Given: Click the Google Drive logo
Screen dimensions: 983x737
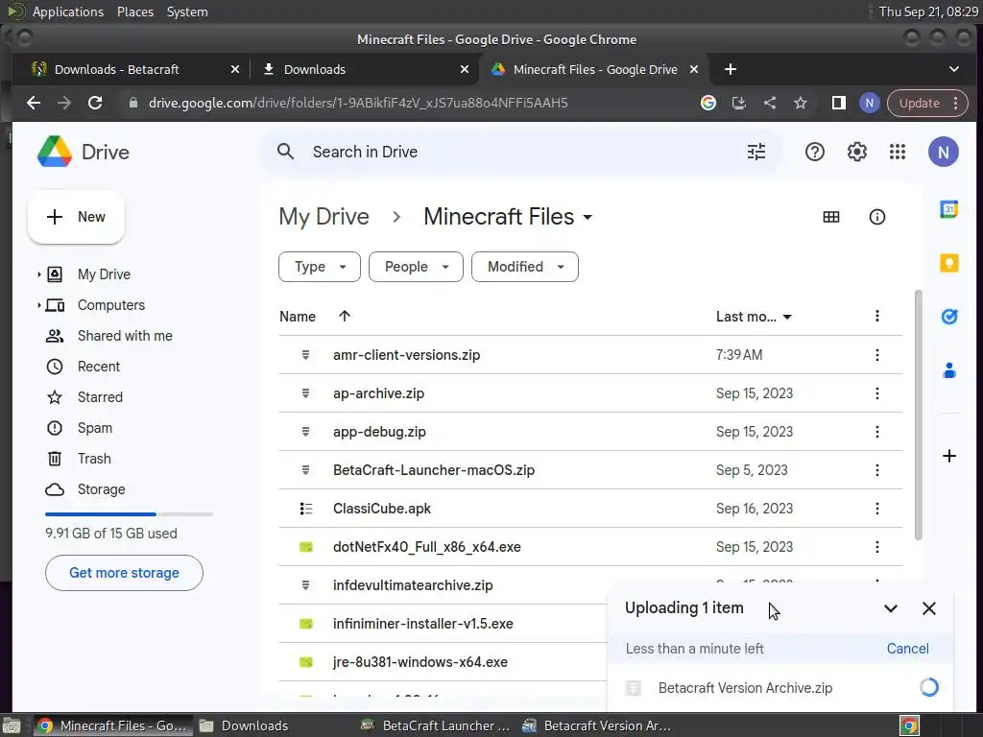Looking at the screenshot, I should pos(55,152).
